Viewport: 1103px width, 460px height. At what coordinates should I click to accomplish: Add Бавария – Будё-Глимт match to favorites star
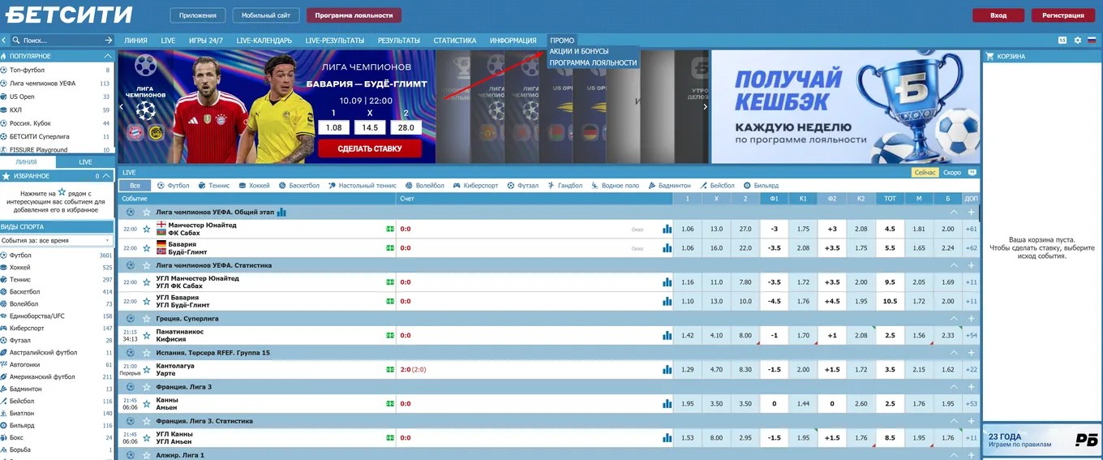coord(147,248)
